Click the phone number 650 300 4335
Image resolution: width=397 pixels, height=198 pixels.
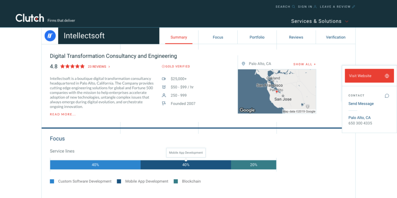360,123
